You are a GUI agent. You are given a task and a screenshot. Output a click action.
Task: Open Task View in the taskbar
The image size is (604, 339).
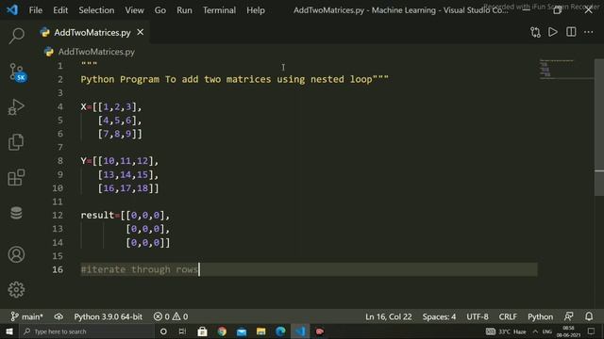182,331
